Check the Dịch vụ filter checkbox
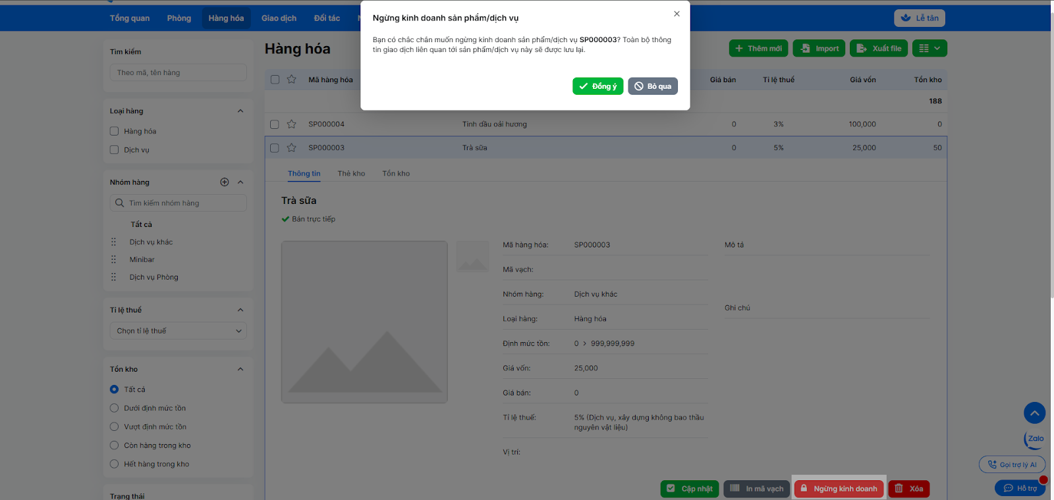This screenshot has width=1054, height=500. [114, 150]
